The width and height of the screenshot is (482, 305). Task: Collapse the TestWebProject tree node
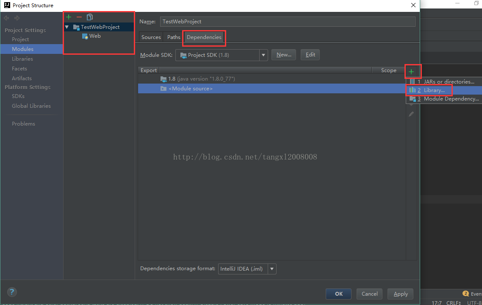[x=66, y=27]
